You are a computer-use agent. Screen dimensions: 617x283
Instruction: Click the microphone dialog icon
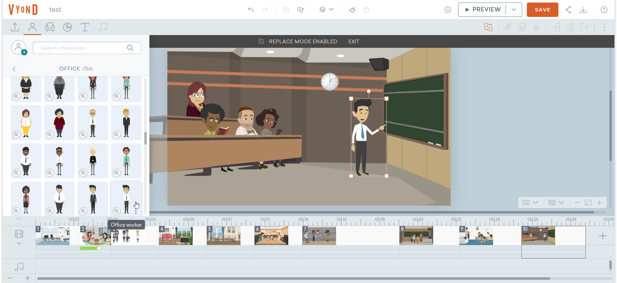[536, 27]
